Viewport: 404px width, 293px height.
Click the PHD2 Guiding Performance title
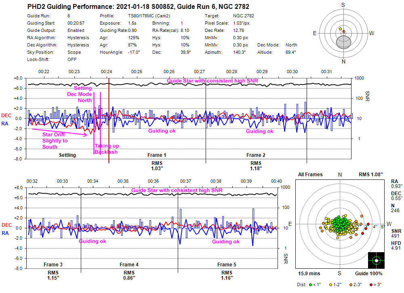[x=138, y=7]
